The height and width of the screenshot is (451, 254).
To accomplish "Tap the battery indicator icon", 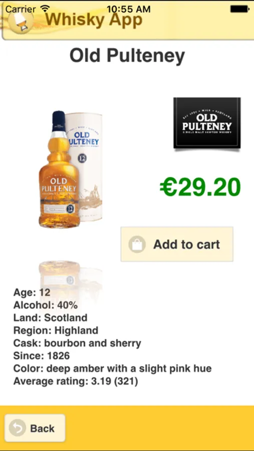I will point(239,9).
